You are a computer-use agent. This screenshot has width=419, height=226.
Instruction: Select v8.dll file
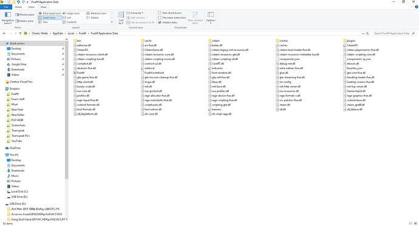click(281, 109)
